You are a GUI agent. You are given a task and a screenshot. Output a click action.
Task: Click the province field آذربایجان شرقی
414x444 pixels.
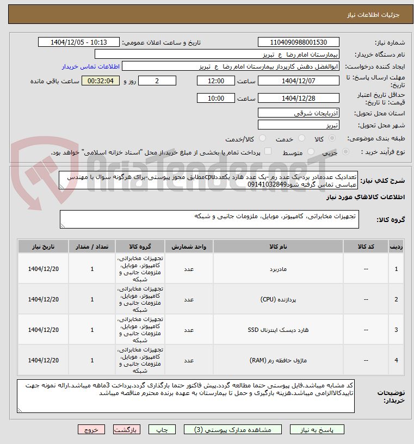[299, 113]
